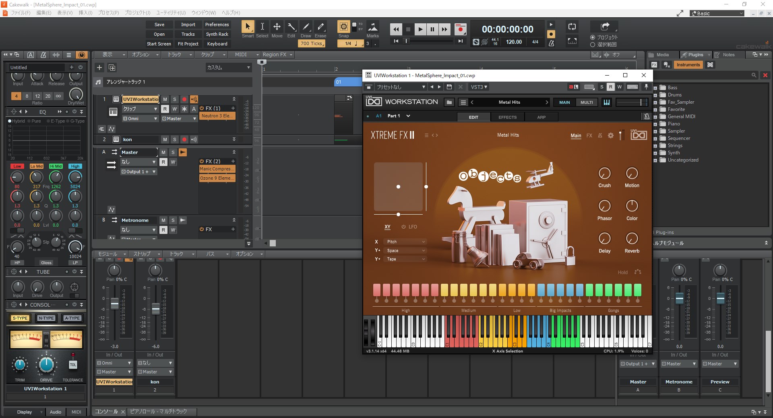Image resolution: width=773 pixels, height=418 pixels.
Task: Select the Smart tool
Action: [x=248, y=27]
